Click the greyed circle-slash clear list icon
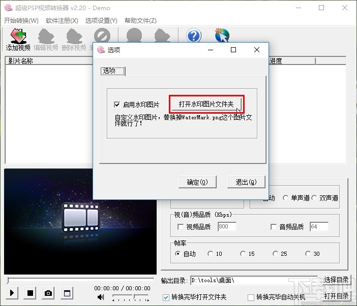 tap(102, 36)
